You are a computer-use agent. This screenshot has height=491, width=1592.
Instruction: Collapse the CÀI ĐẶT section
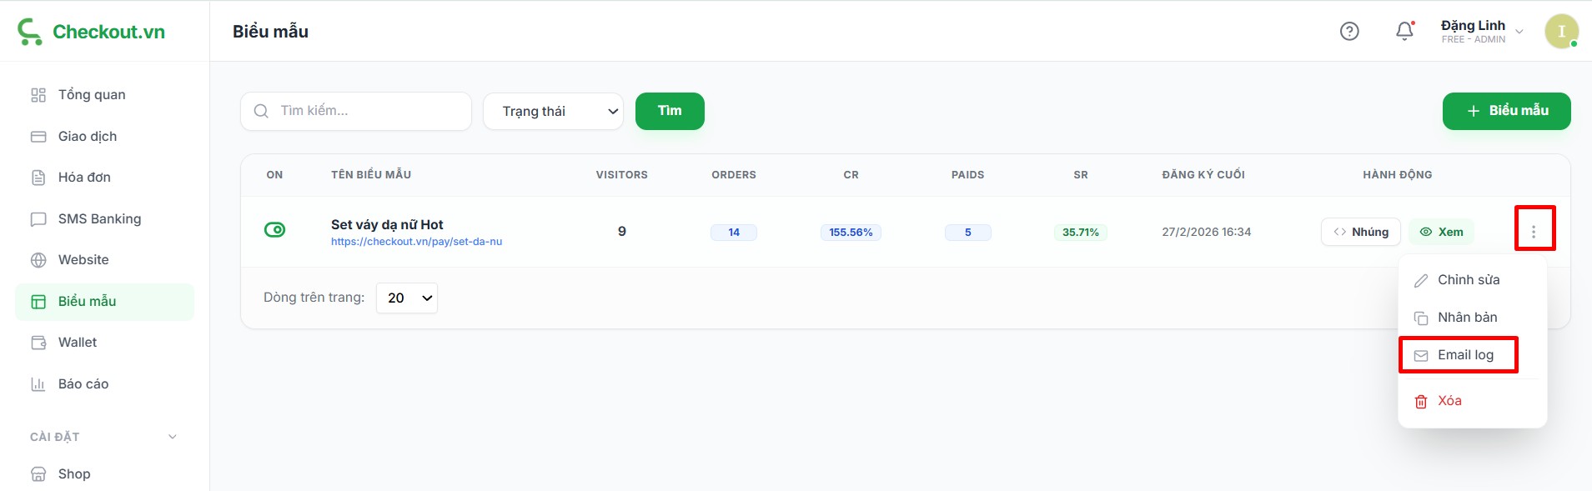click(173, 437)
